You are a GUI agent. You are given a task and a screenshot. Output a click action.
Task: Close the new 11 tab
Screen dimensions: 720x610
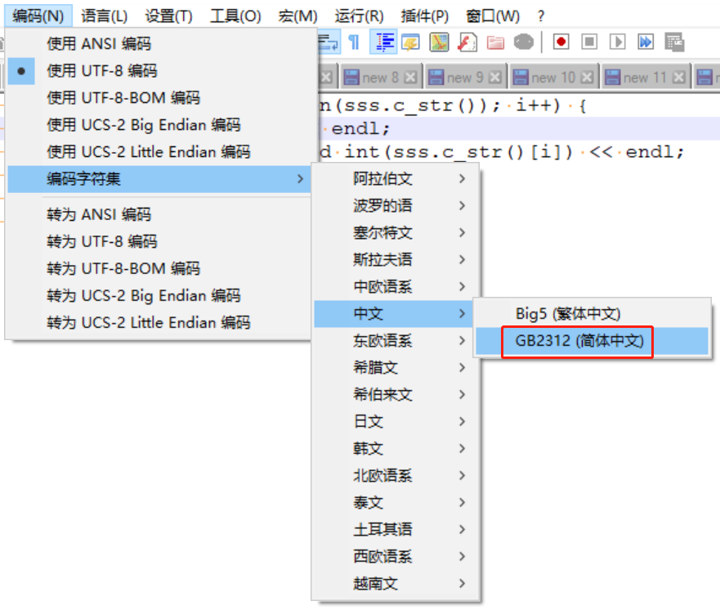click(678, 77)
